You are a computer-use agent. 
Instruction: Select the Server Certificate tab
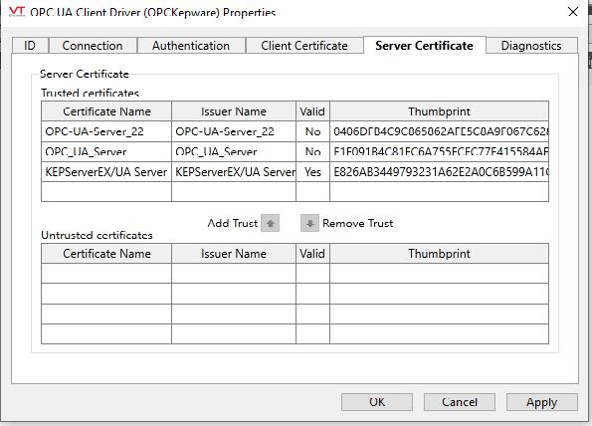coord(425,46)
